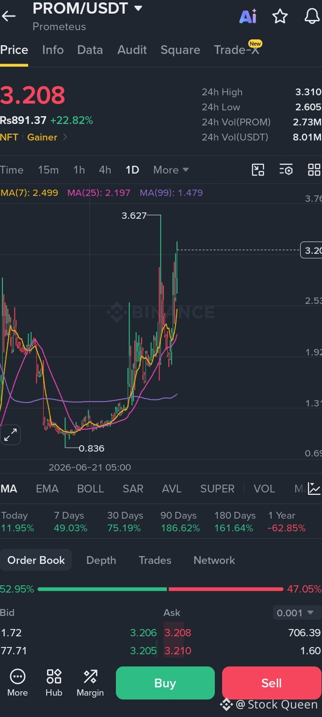Viewport: 322px width, 717px height.
Task: Open the NFT tag
Action: click(x=9, y=137)
